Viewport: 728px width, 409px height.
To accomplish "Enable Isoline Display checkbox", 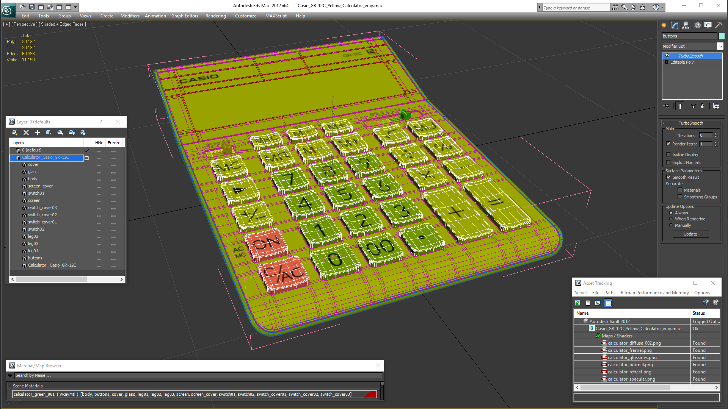I will tap(668, 155).
